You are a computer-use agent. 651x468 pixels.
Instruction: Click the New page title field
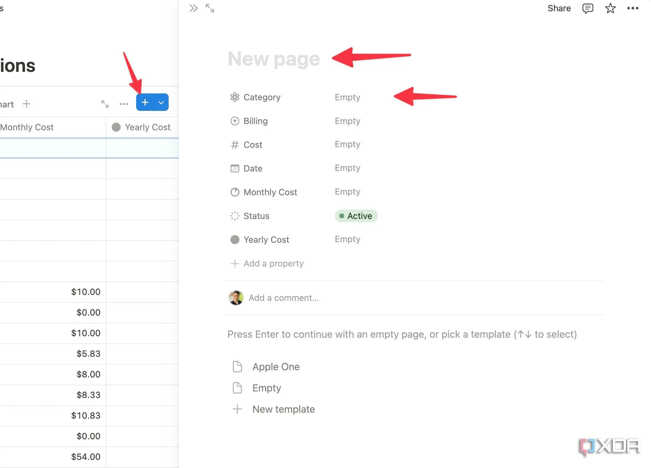click(x=274, y=59)
